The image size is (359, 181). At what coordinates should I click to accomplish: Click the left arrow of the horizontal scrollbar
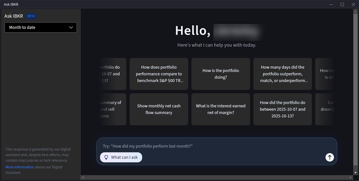(83, 177)
